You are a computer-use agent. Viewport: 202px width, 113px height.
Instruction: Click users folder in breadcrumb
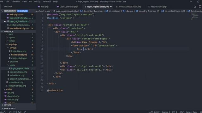click(47, 11)
